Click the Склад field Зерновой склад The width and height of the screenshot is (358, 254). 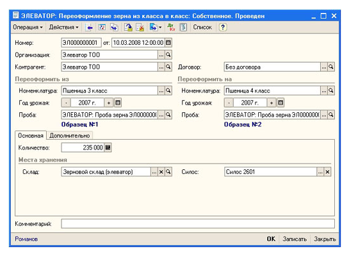pyautogui.click(x=106, y=172)
